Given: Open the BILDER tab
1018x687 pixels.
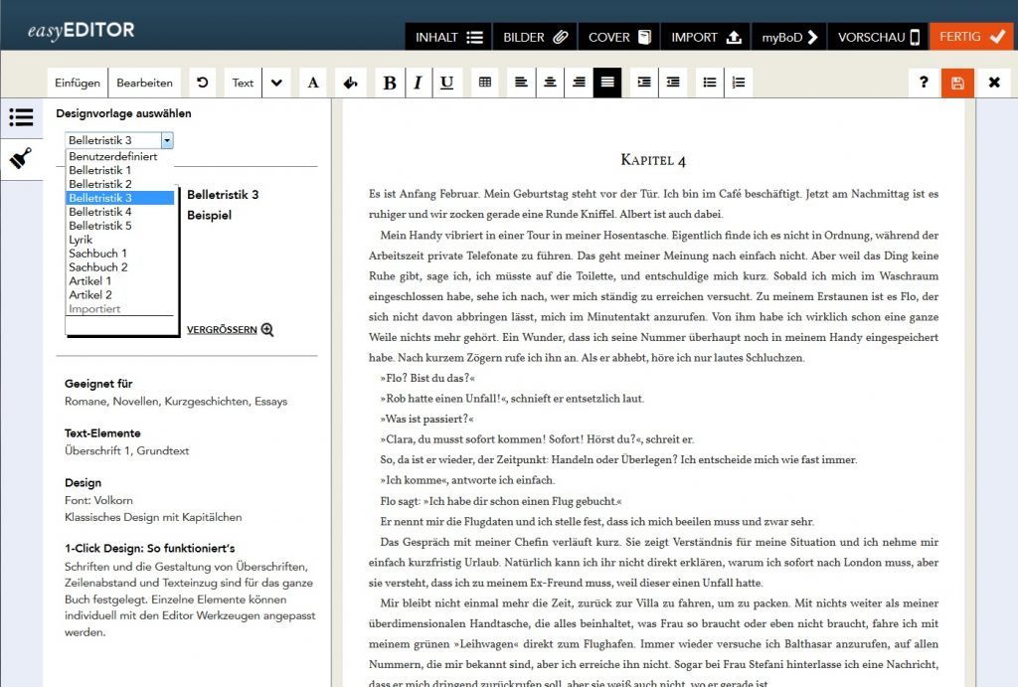Looking at the screenshot, I should coord(536,37).
